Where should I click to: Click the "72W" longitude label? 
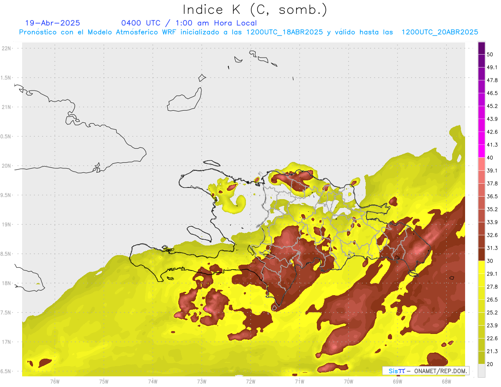tap(250, 382)
